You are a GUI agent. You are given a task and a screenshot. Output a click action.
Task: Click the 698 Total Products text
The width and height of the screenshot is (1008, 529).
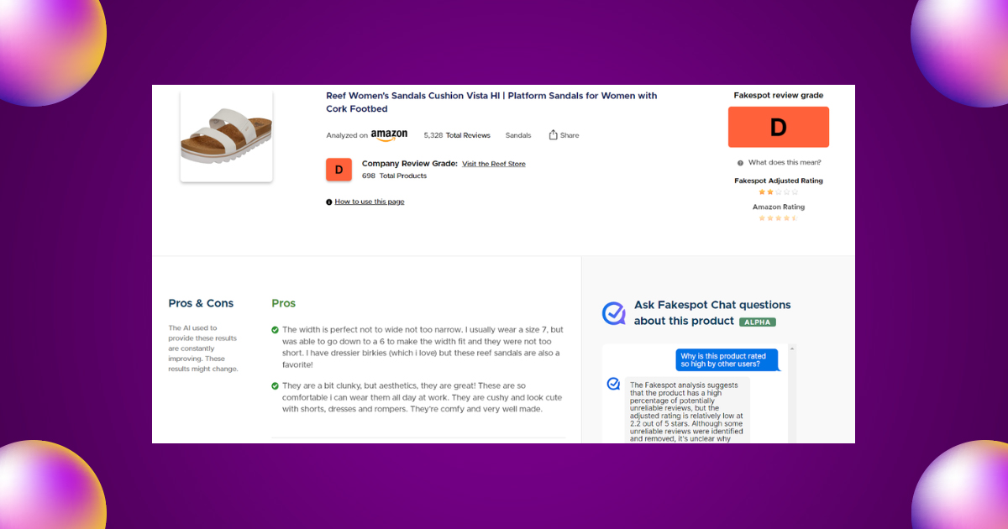coord(394,176)
